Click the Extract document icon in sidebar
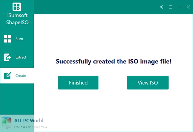This screenshot has width=193, height=132. pos(7,57)
